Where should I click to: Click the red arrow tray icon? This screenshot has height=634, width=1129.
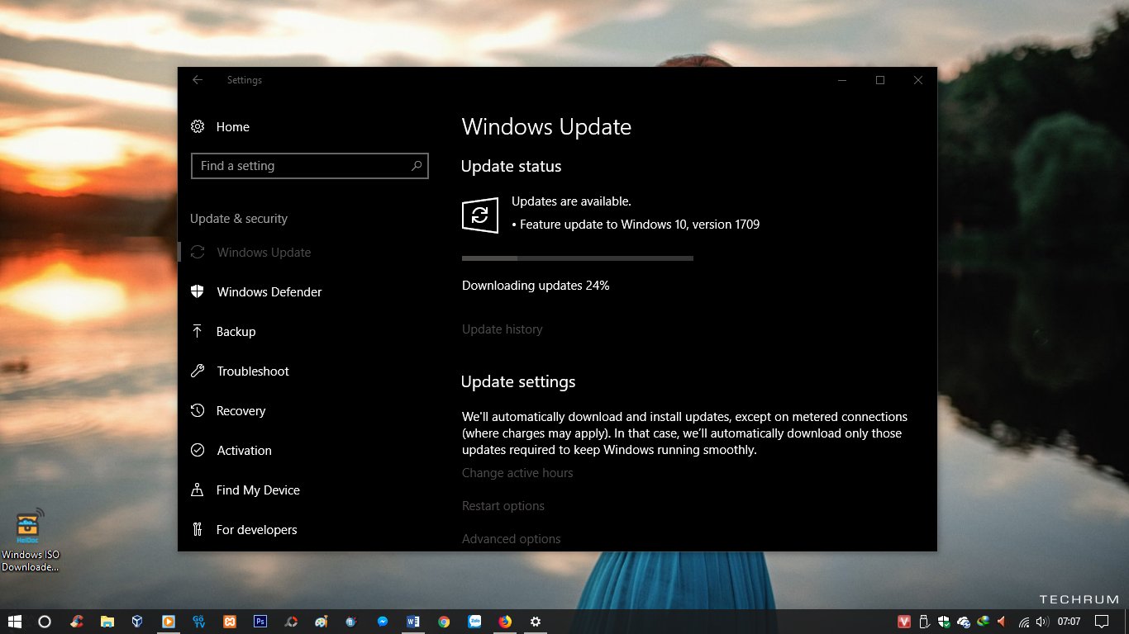pyautogui.click(x=1002, y=622)
